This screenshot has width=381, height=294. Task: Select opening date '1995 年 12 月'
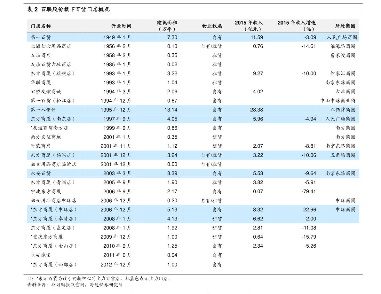point(116,110)
